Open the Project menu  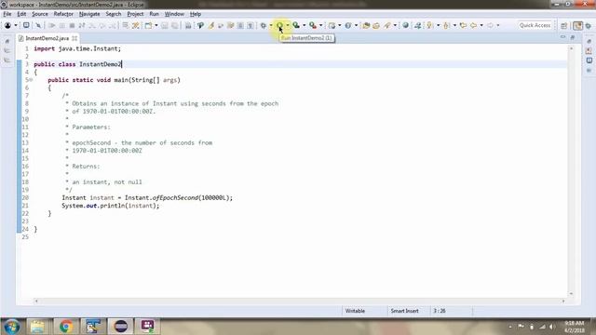tap(135, 14)
